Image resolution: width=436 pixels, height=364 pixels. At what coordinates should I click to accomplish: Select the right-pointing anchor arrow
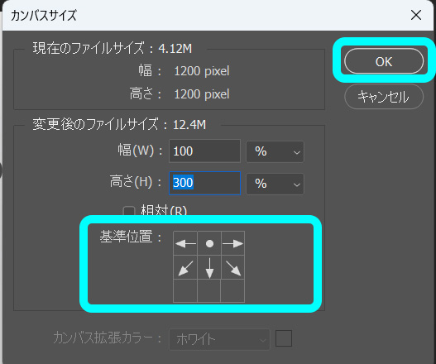click(x=233, y=243)
